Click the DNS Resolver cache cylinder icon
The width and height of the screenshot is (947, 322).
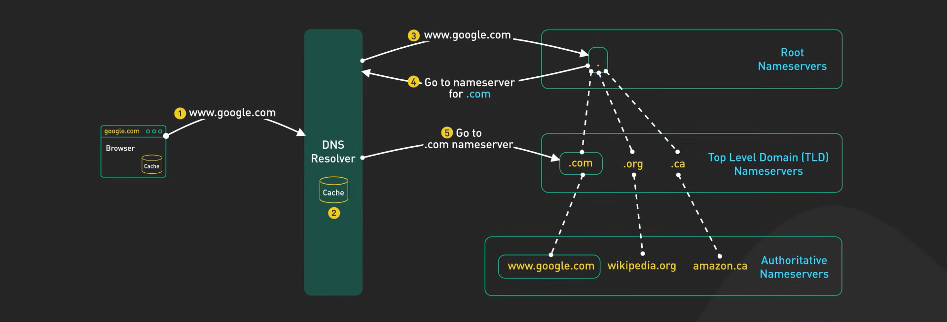333,190
